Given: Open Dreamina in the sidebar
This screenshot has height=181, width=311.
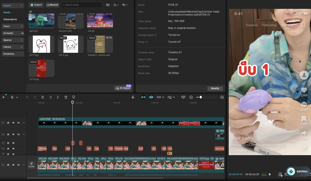Looking at the screenshot, I should click(x=12, y=54).
